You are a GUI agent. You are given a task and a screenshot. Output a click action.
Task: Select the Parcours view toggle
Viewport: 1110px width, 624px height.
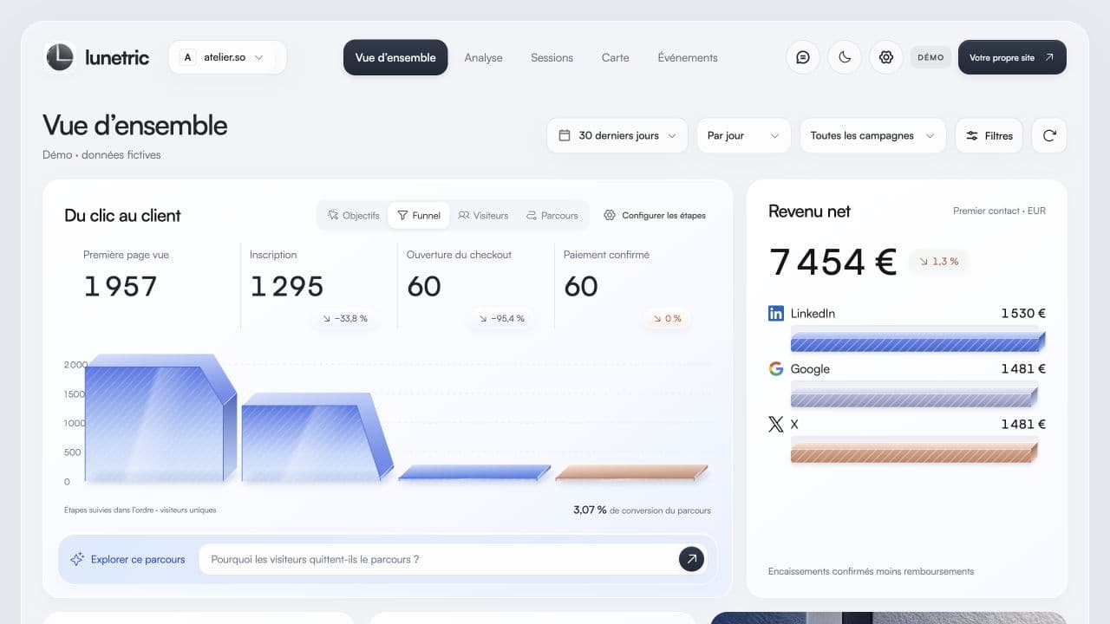tap(552, 215)
